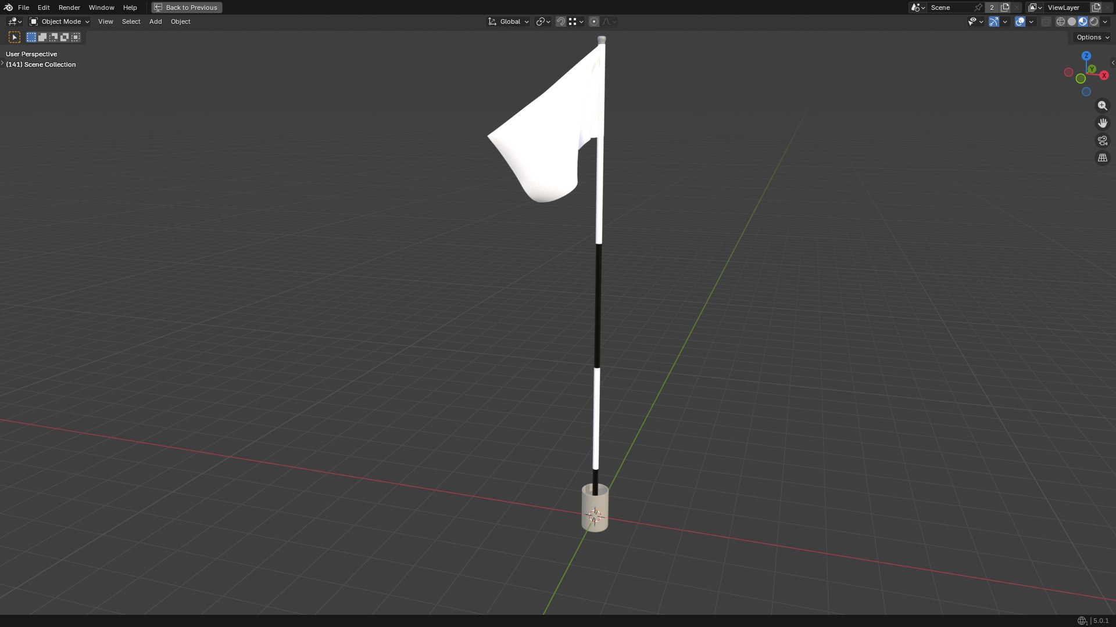The width and height of the screenshot is (1116, 627).
Task: Choose Extend existing selection mode
Action: tap(42, 37)
